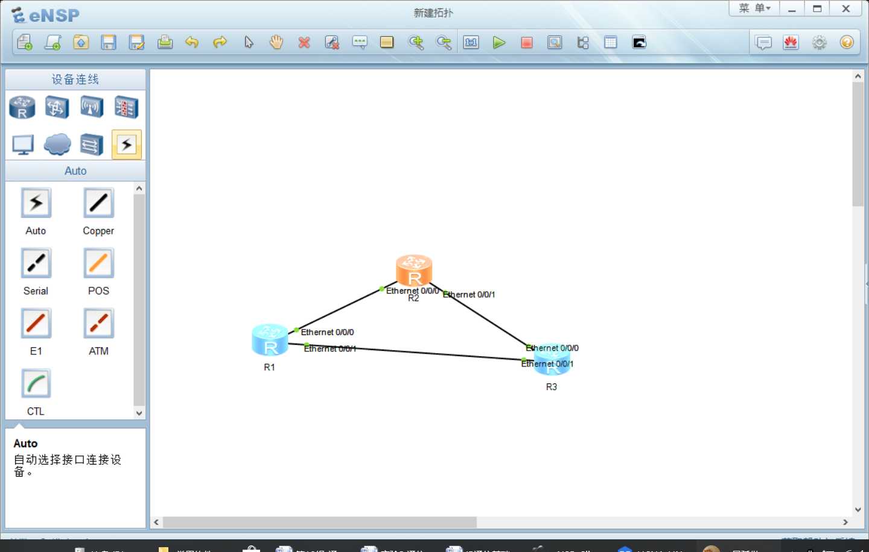Click canvas vertical scrollbar down arrow
The image size is (869, 552).
coord(858,510)
